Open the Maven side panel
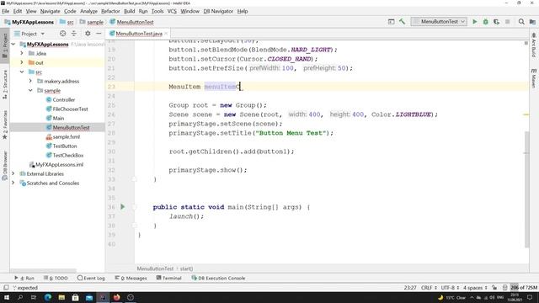The height and width of the screenshot is (303, 539). tap(533, 78)
